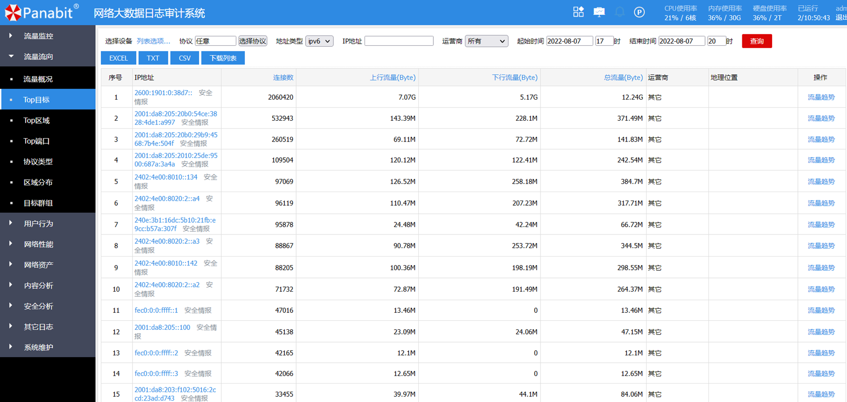The height and width of the screenshot is (402, 847).
Task: Open 流量趋势 for row 1
Action: point(821,97)
